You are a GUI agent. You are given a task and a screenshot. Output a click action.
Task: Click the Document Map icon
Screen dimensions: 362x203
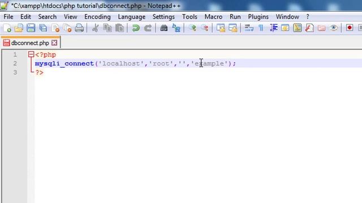[x=298, y=28]
